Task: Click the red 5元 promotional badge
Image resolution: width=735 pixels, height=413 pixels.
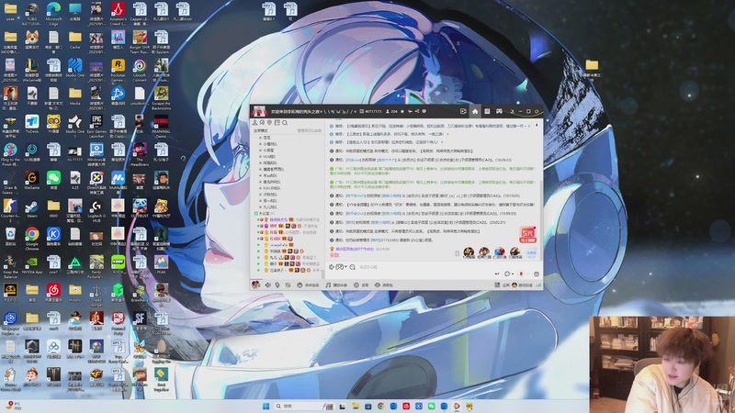Action: click(527, 234)
